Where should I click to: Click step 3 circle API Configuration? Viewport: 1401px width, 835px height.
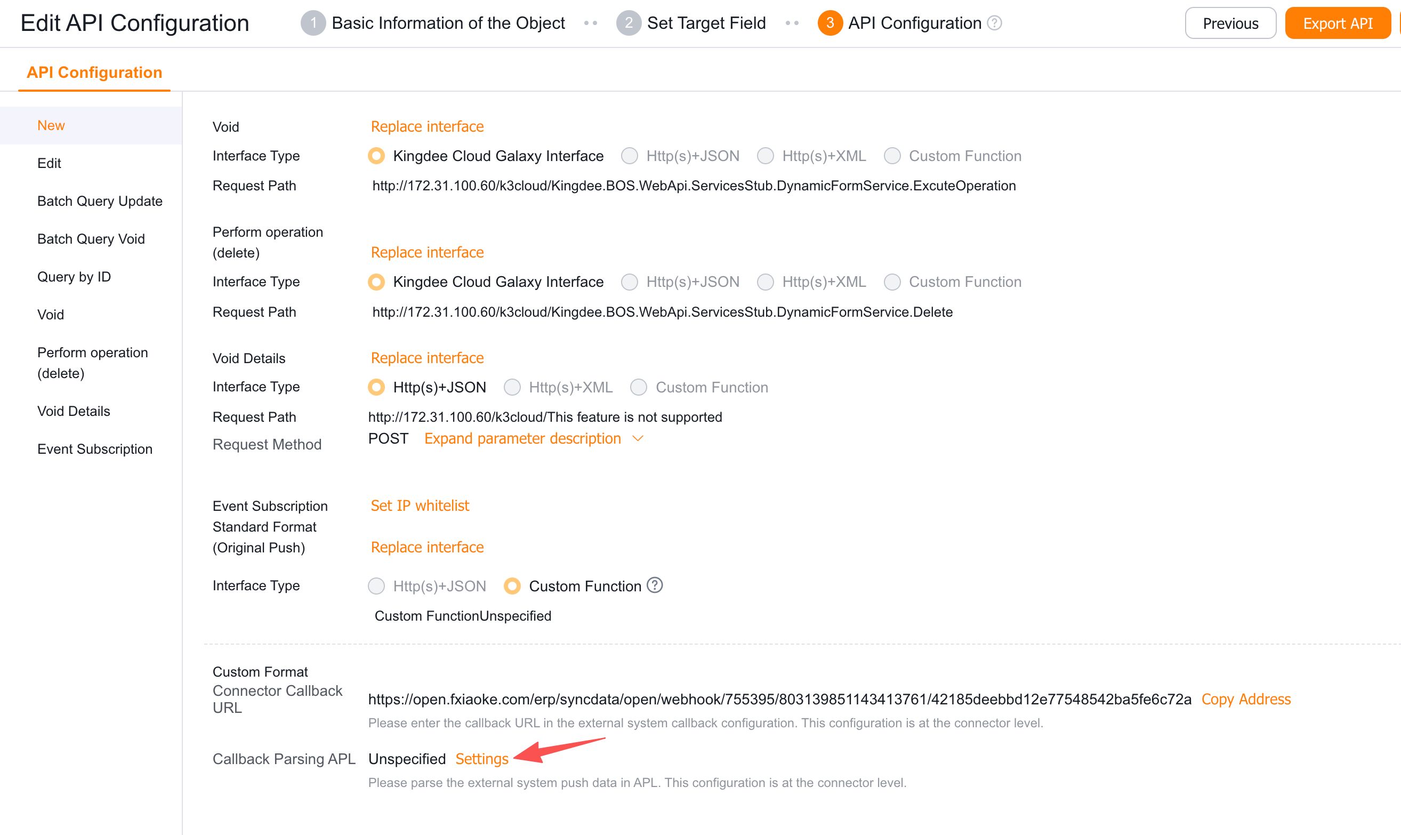click(x=830, y=23)
